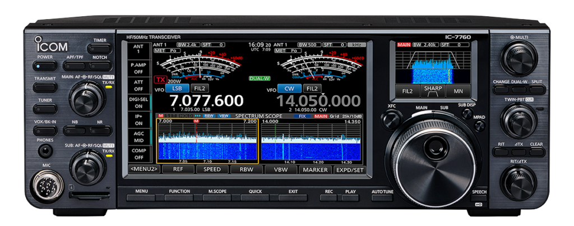
Task: Tap the FUNCTION button
Action: click(179, 198)
